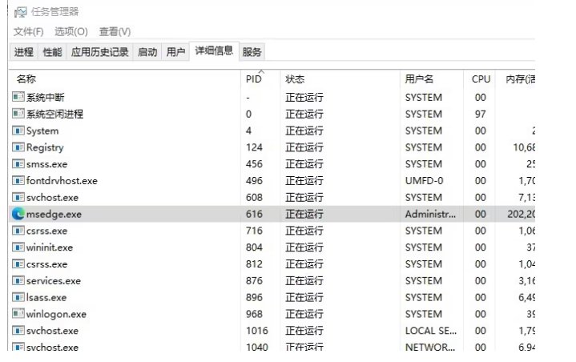The width and height of the screenshot is (576, 362).
Task: Click PID value 876
Action: (254, 281)
